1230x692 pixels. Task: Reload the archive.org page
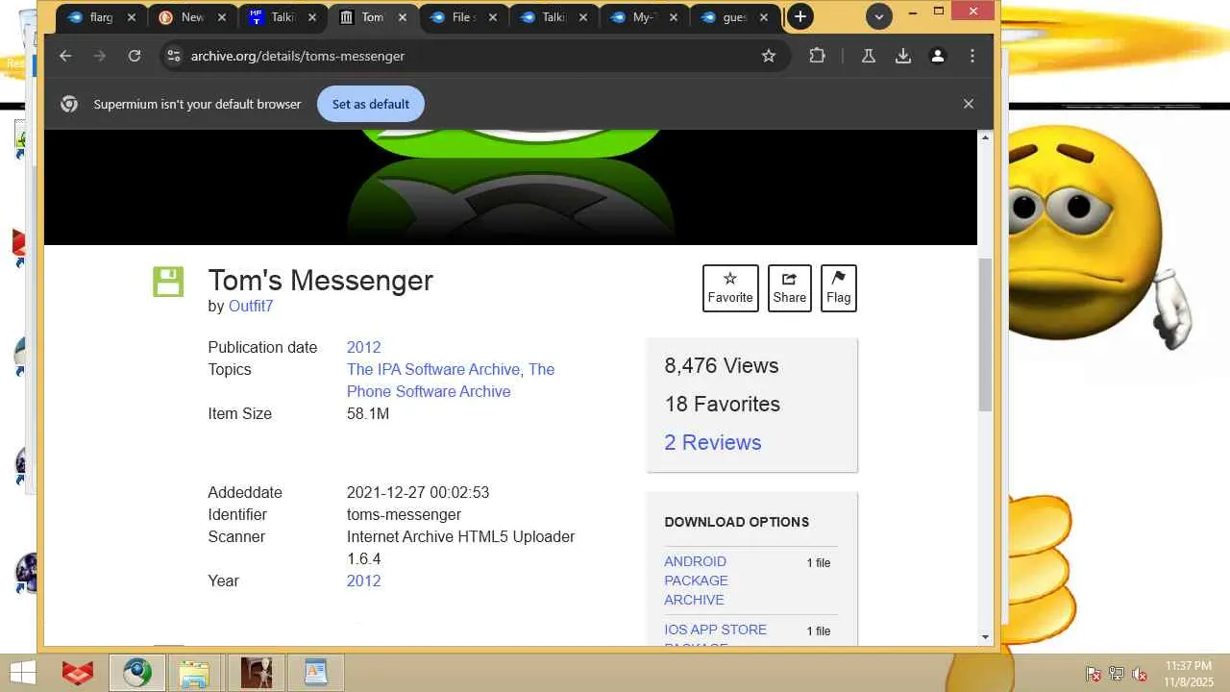(135, 56)
